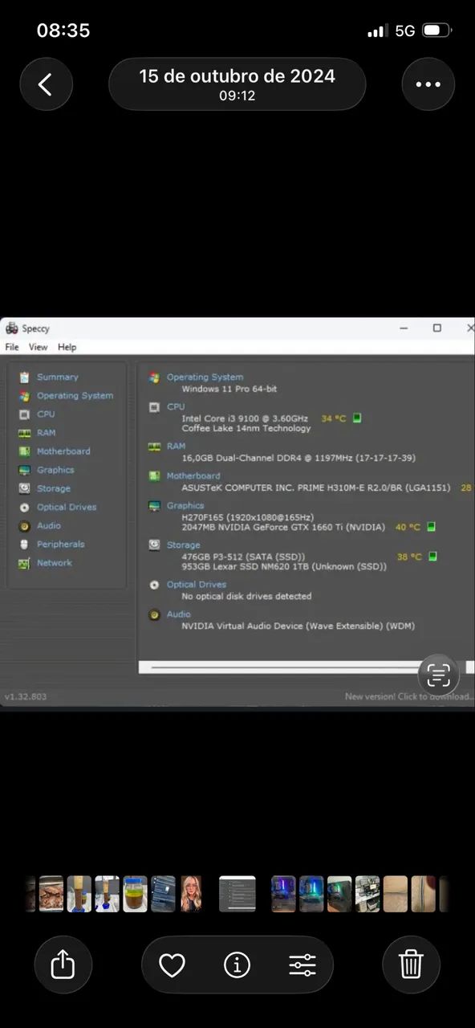Viewport: 475px width, 1028px height.
Task: Delete the photo with the trash icon
Action: click(x=411, y=964)
